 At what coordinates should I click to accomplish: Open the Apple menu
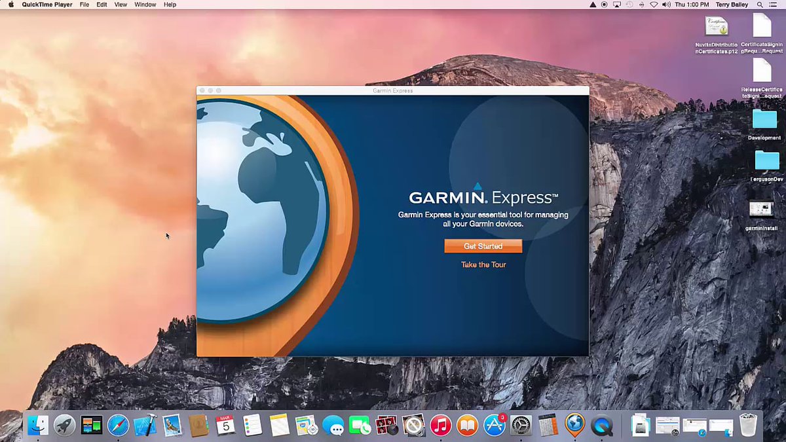click(x=10, y=5)
